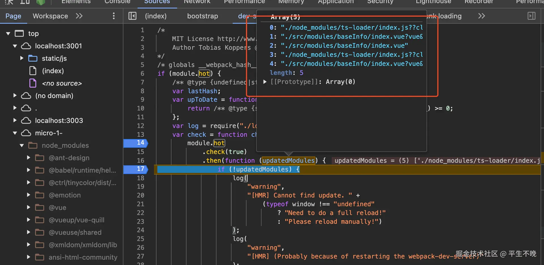Click the "length: 5" property in popup
Image resolution: width=544 pixels, height=265 pixels.
coord(286,73)
